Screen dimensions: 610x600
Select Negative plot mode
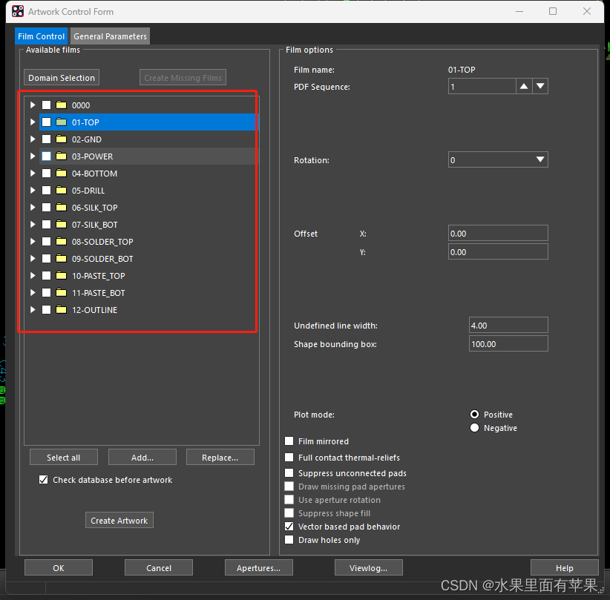tap(475, 428)
